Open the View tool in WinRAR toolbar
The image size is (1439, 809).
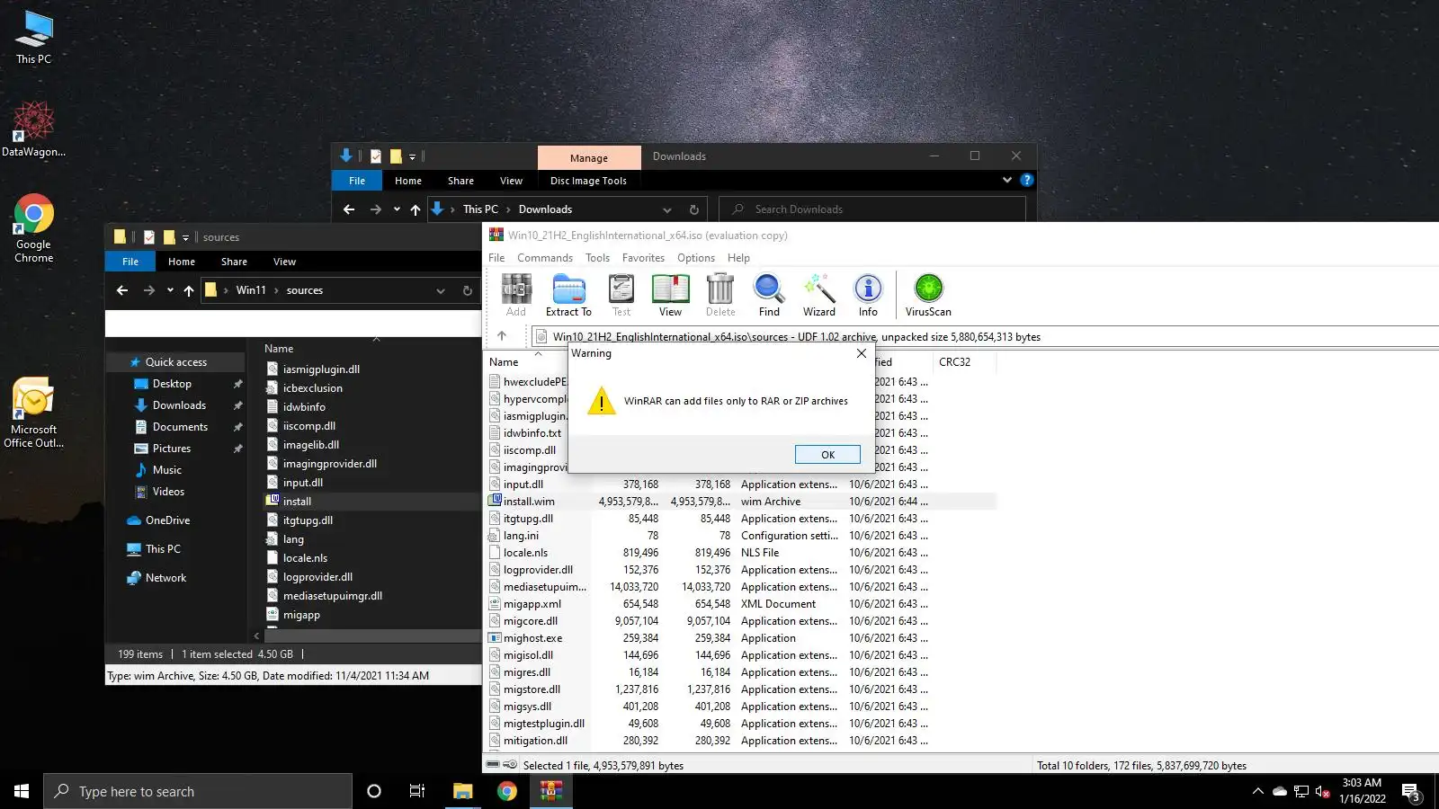[670, 295]
